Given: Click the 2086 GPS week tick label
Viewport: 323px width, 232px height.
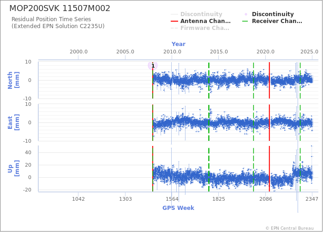Looking at the screenshot, I should [x=265, y=199].
